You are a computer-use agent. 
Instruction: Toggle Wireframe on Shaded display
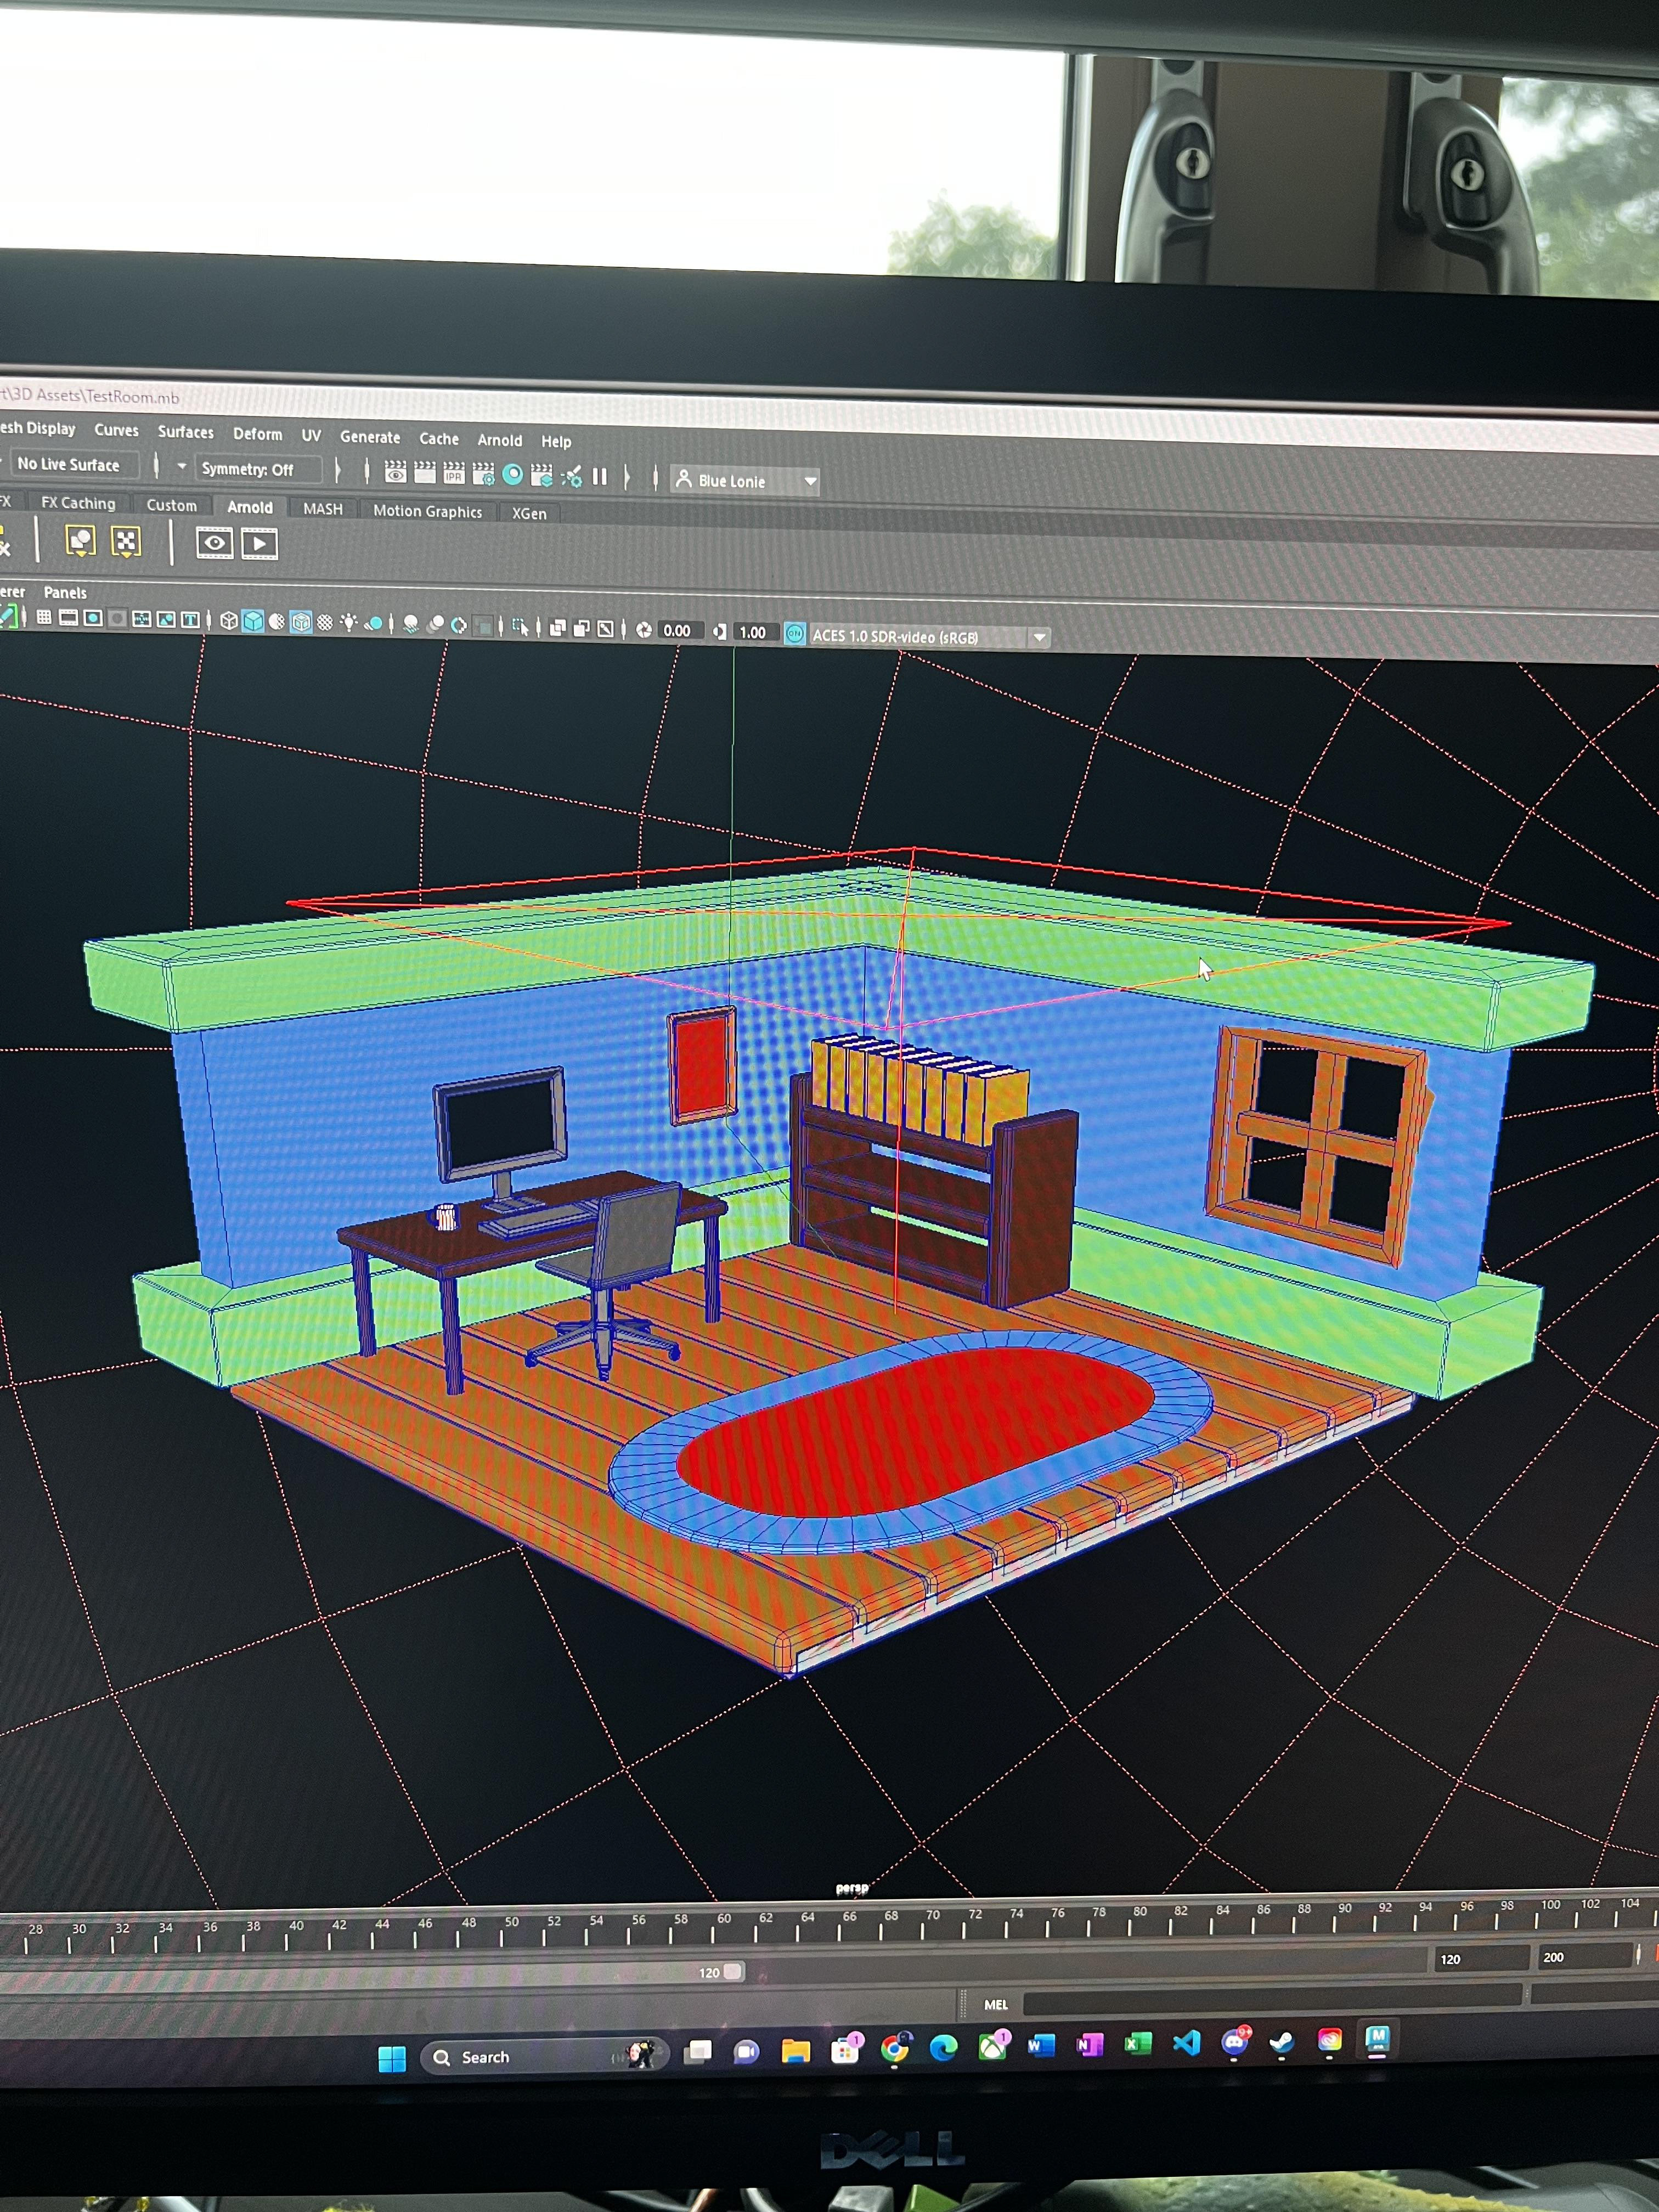(301, 623)
